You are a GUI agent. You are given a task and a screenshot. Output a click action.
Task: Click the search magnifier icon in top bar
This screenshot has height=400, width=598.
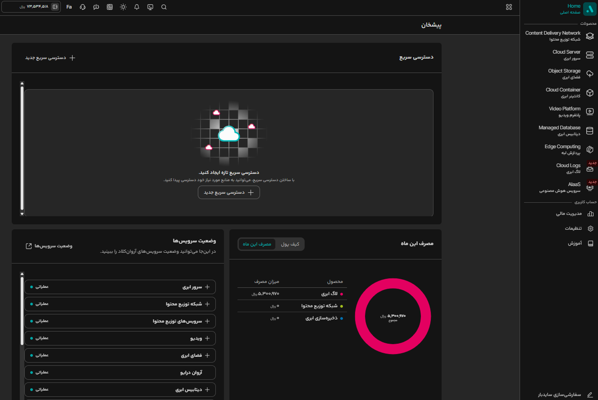coord(164,7)
